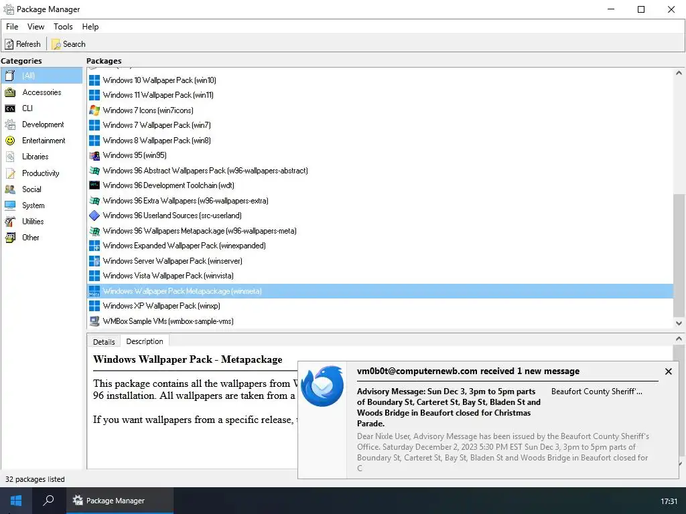Click the Utilities category label
The width and height of the screenshot is (686, 514).
[33, 222]
